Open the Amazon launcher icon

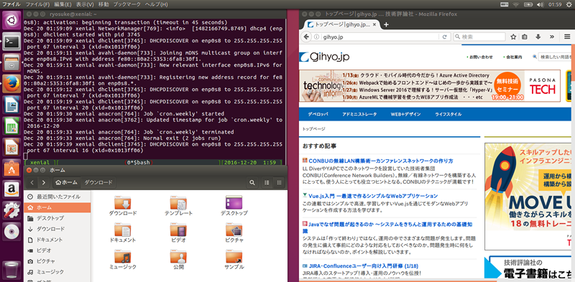[11, 189]
